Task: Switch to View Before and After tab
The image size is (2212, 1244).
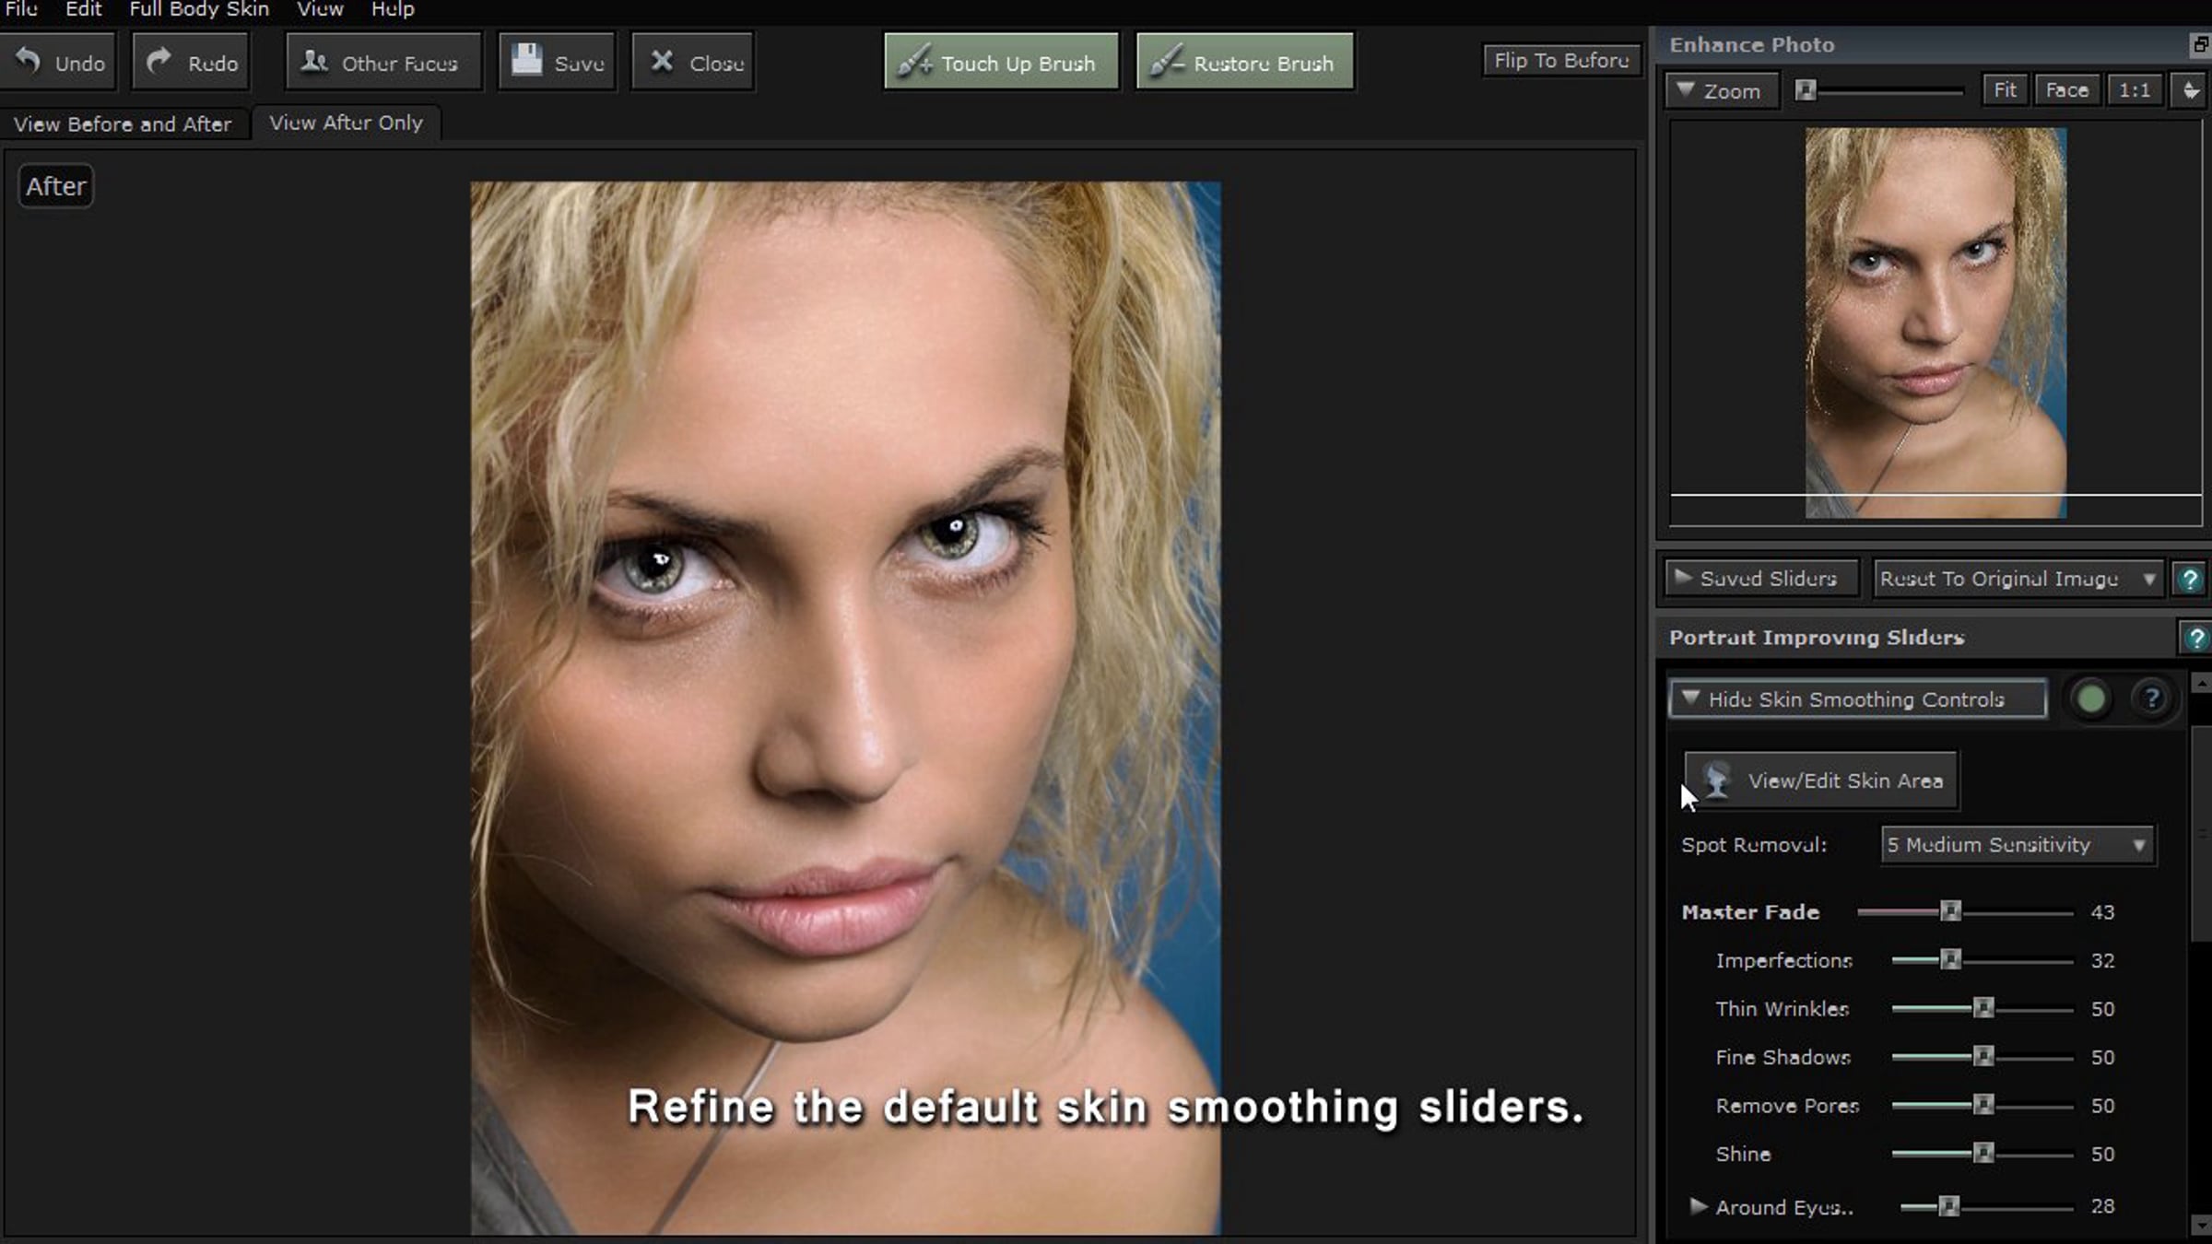Action: pyautogui.click(x=123, y=124)
